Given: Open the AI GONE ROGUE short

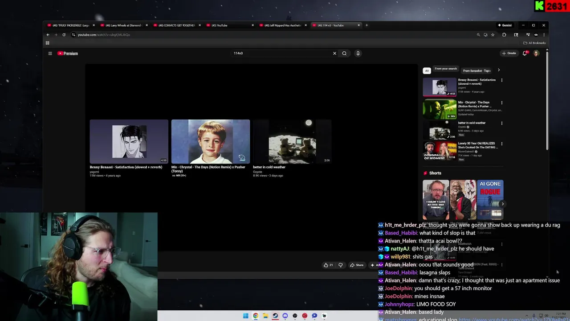Looking at the screenshot, I should point(490,199).
